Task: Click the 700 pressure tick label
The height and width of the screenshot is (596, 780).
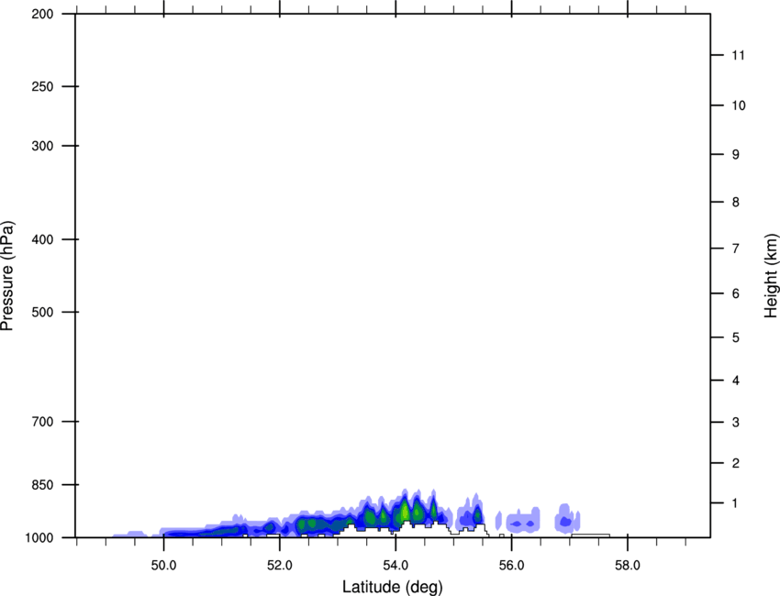Action: click(x=42, y=422)
